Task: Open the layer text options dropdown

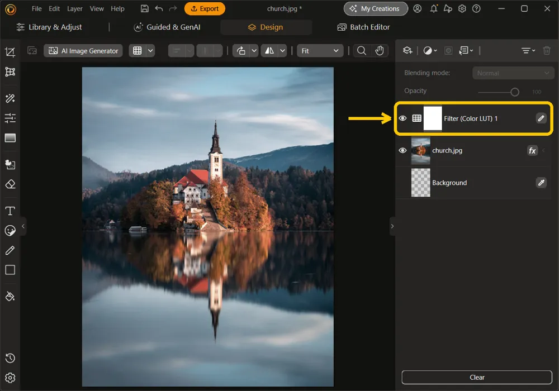Action: pos(466,51)
